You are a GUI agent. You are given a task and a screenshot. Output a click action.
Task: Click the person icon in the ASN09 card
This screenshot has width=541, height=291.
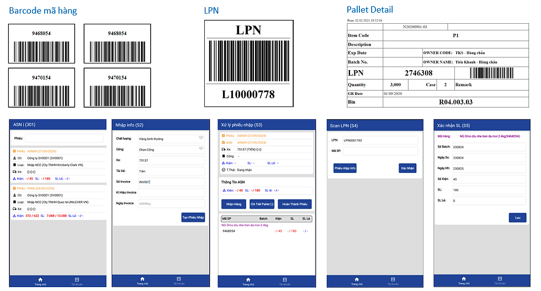[14, 158]
